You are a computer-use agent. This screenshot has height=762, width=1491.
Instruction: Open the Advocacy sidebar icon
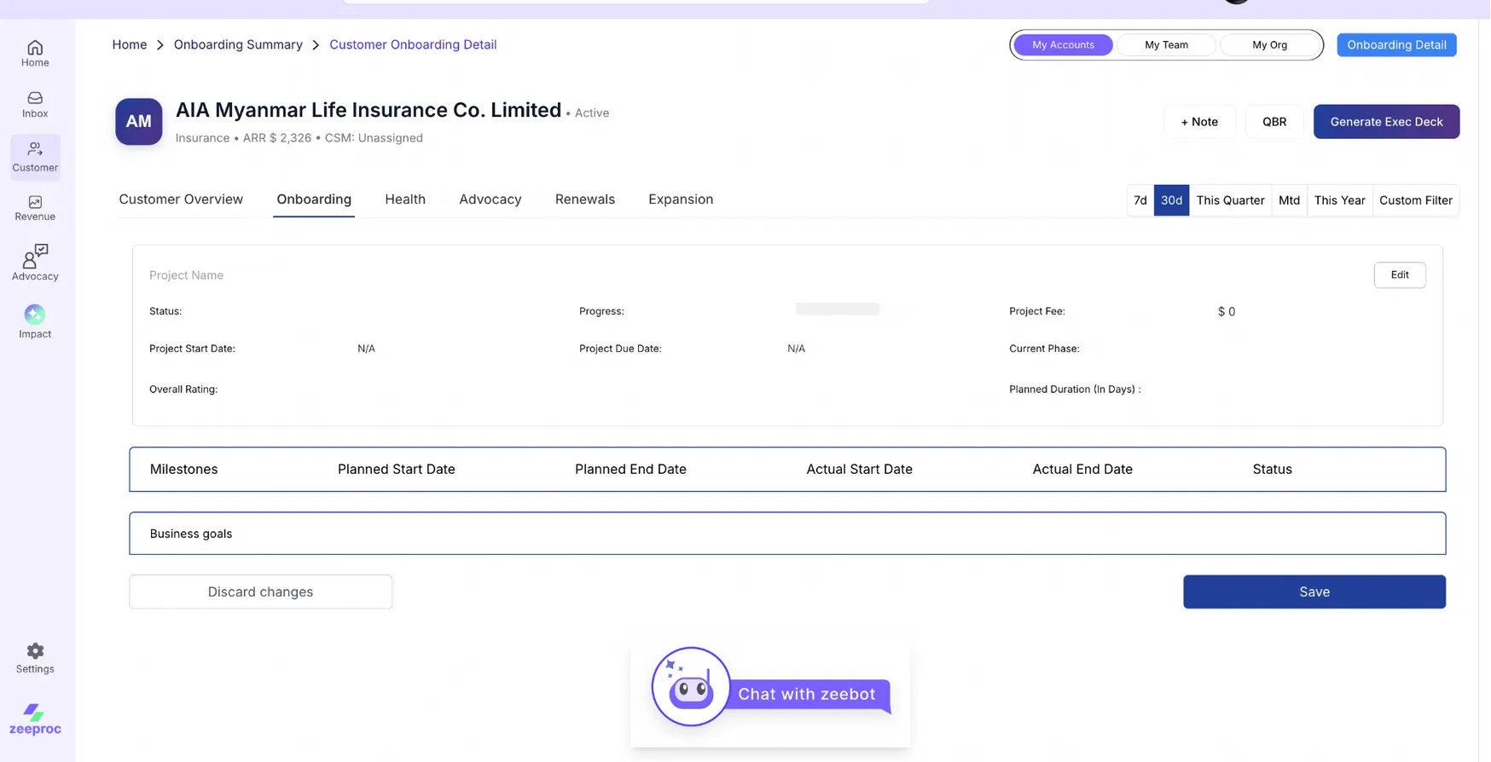(x=35, y=262)
